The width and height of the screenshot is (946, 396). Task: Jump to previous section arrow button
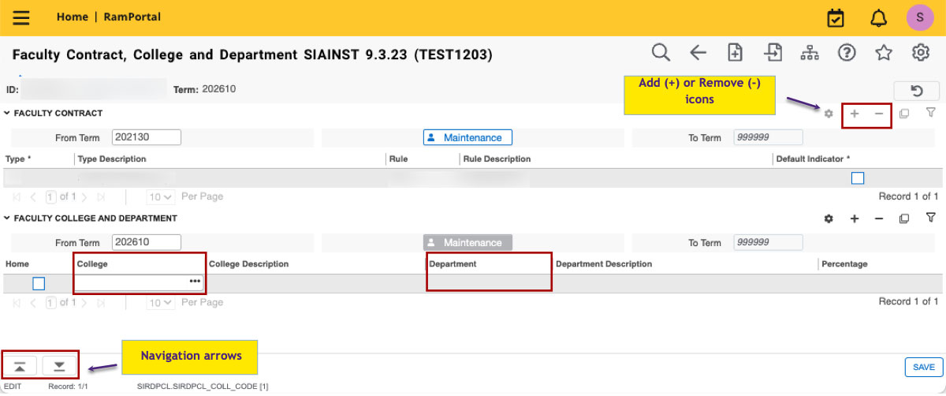20,366
